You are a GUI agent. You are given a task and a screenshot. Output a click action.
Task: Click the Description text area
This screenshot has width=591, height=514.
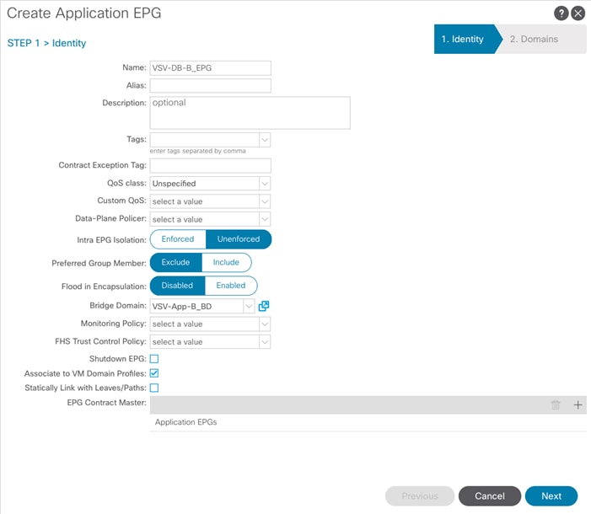[250, 113]
